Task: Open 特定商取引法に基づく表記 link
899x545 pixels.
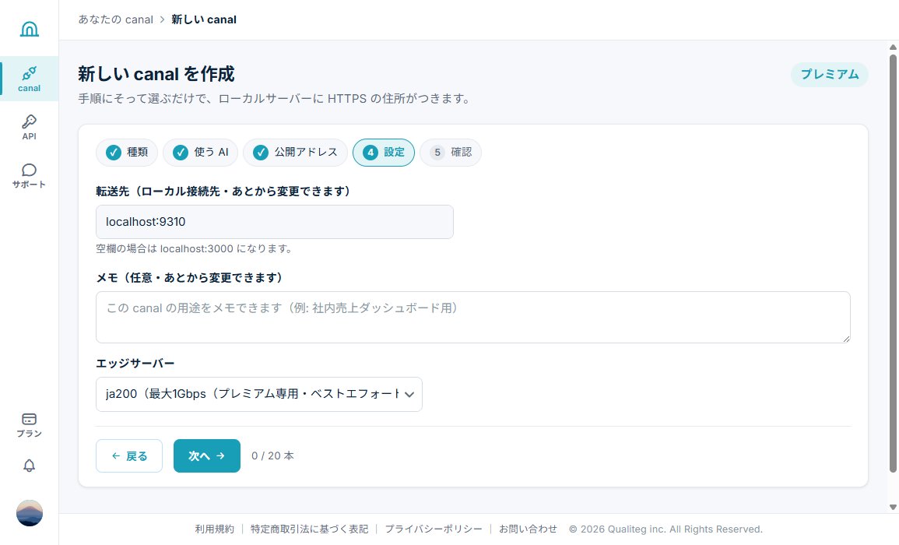Action: (x=310, y=529)
